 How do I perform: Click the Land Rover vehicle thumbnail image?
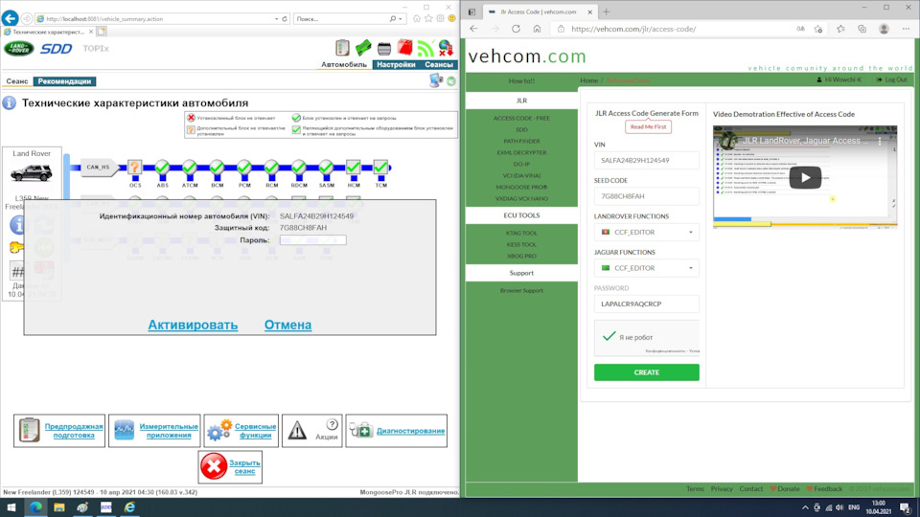[31, 172]
